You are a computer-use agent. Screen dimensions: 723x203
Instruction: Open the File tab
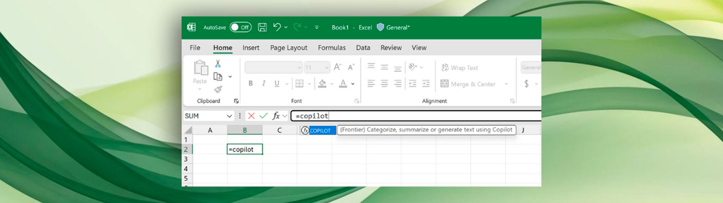[x=195, y=48]
